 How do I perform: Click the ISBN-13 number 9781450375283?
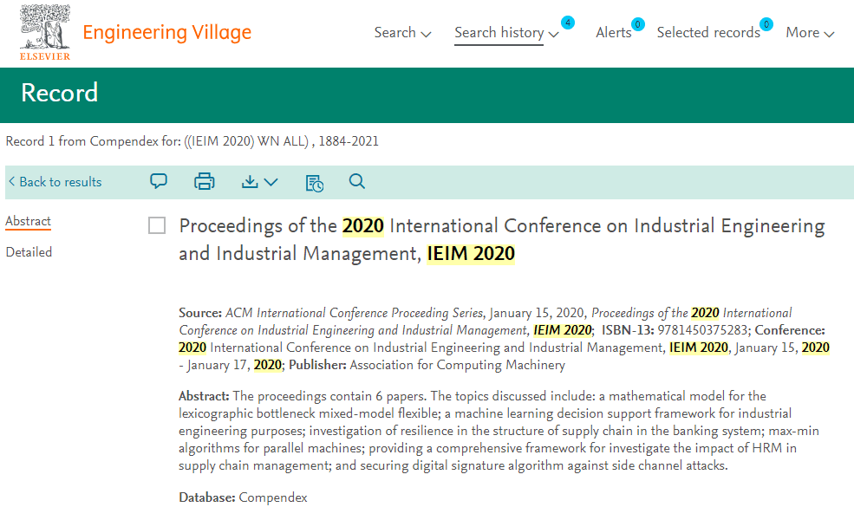point(702,330)
